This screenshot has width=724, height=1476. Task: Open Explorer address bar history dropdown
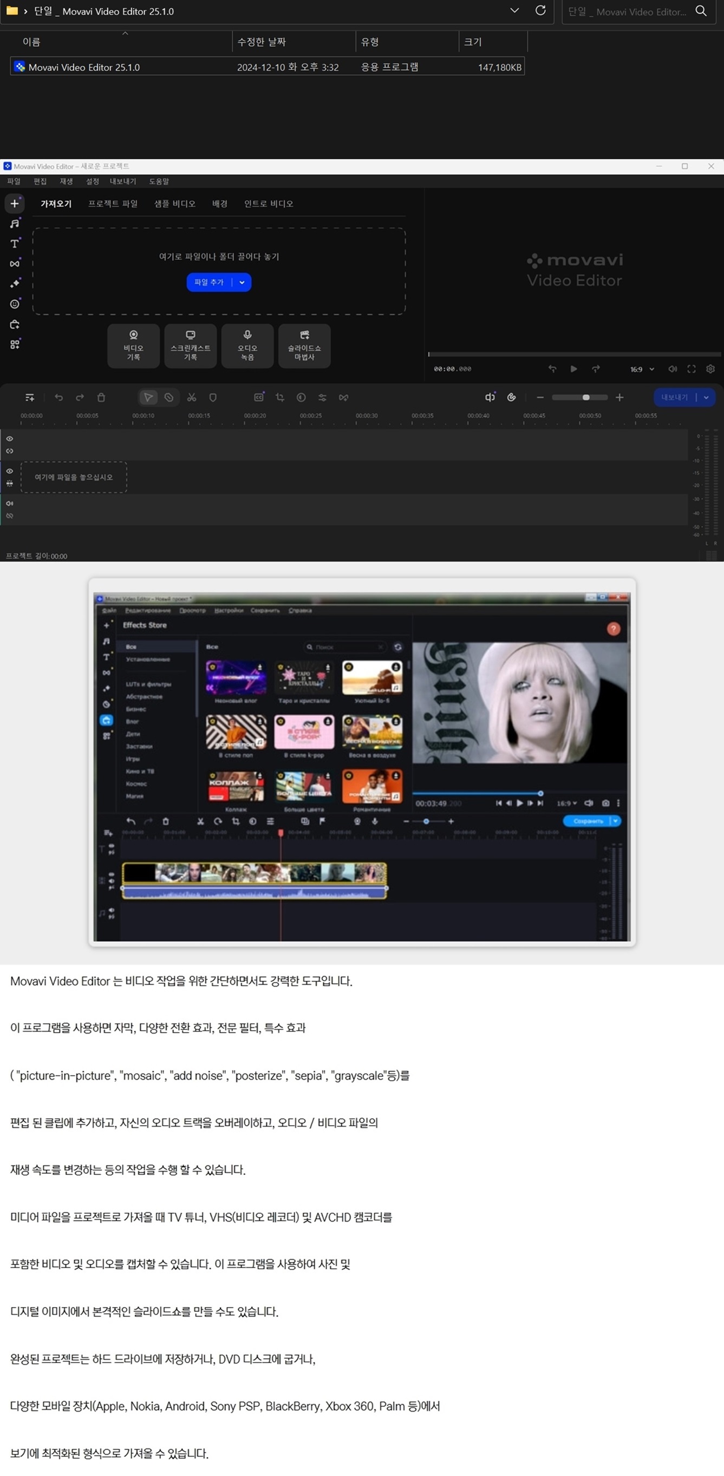coord(514,10)
